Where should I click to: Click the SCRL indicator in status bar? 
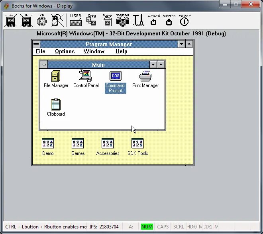pyautogui.click(x=179, y=226)
